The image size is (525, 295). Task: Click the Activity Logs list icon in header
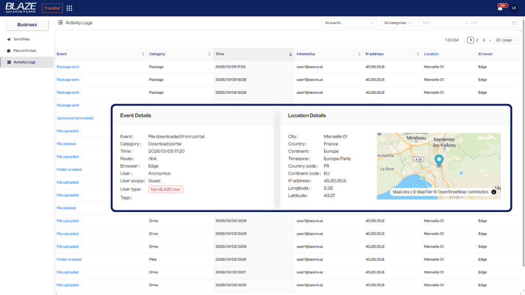(62, 23)
